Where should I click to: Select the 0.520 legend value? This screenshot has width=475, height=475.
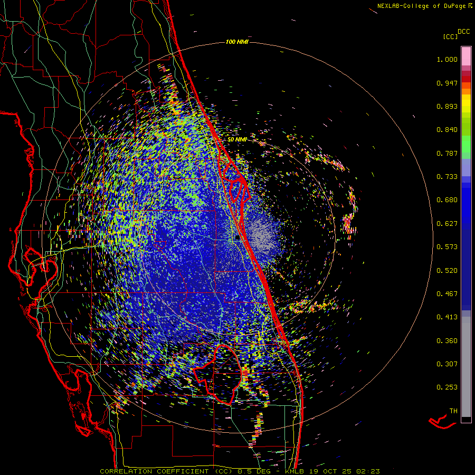[x=447, y=271]
